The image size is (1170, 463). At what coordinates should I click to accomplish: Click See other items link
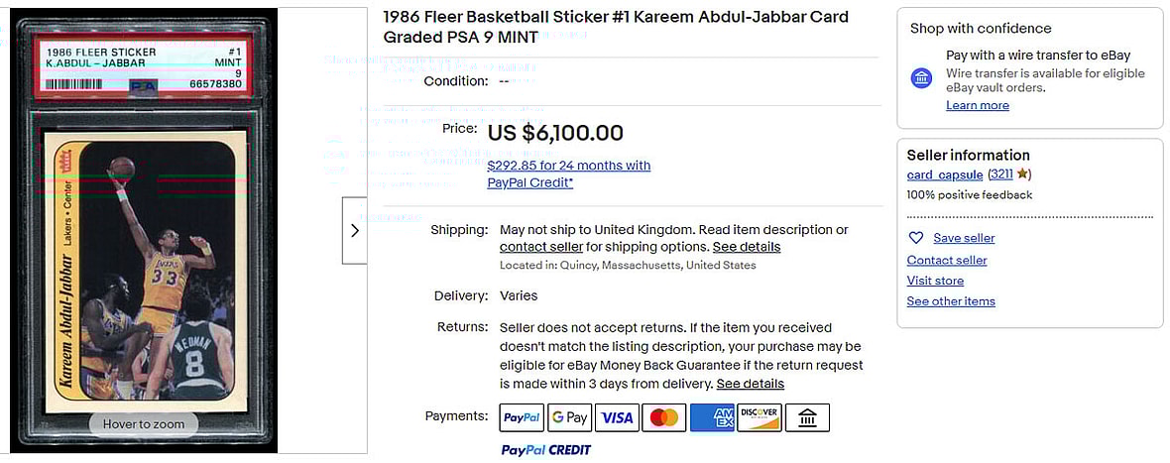coord(951,301)
